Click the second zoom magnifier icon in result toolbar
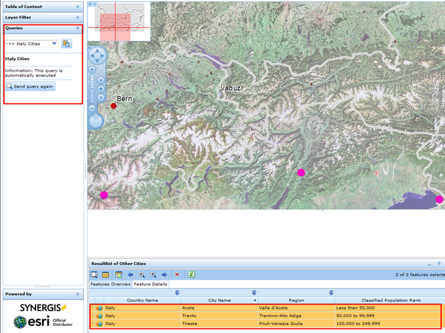 (x=153, y=274)
